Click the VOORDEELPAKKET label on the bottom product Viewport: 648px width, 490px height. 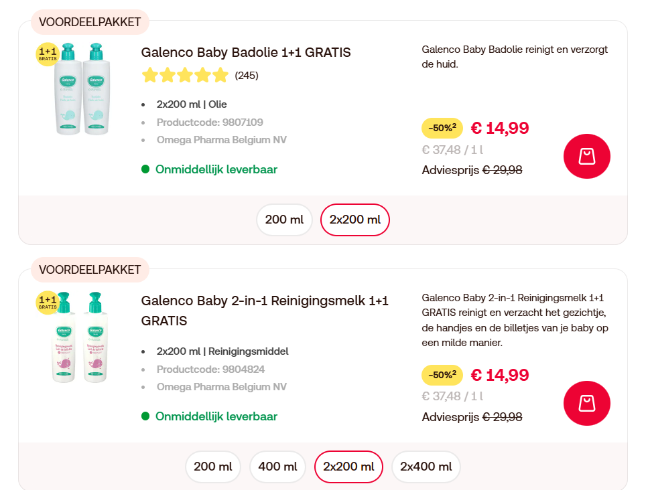(x=89, y=269)
